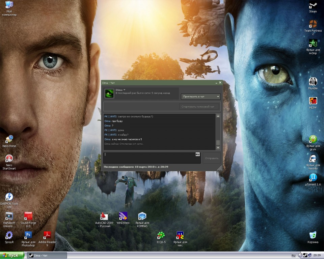Image resolution: width=324 pixels, height=259 pixels.
Task: Launch the ICQ6.5 desktop icon
Action: coord(161,237)
